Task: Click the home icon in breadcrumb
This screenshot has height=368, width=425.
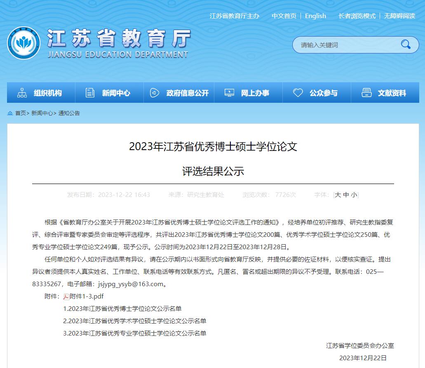Action: coord(10,113)
